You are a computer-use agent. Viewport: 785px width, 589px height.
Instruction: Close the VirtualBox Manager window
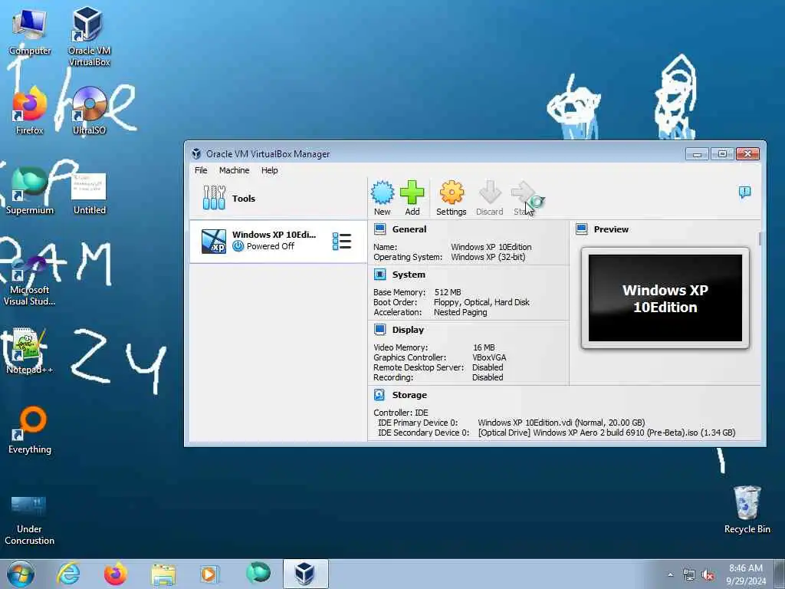click(x=747, y=154)
